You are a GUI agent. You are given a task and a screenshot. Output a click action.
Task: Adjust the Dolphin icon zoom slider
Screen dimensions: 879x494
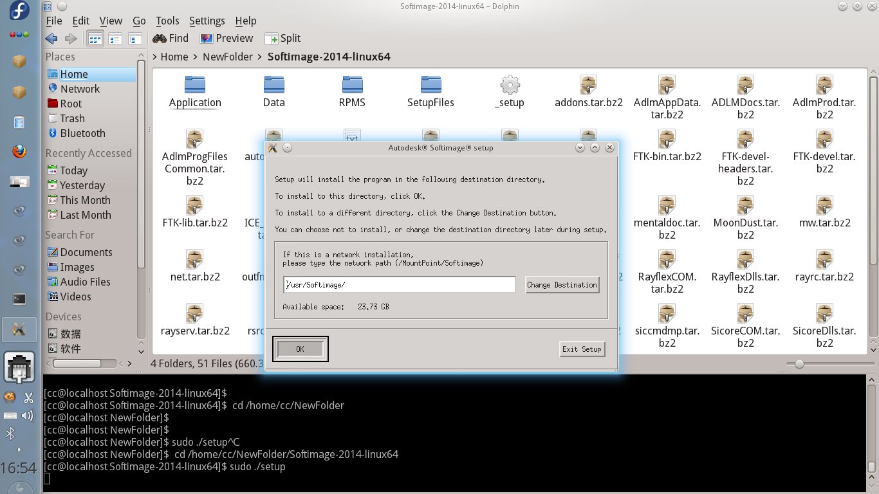point(799,364)
